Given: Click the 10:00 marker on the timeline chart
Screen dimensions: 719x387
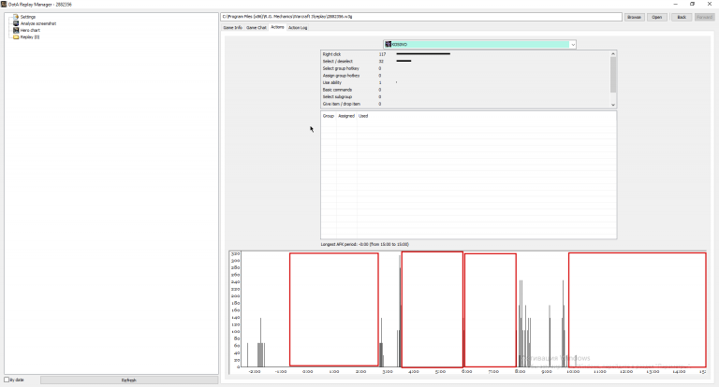Looking at the screenshot, I should click(x=573, y=371).
